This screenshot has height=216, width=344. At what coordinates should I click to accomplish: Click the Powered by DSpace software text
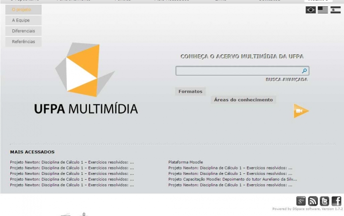(x=308, y=209)
